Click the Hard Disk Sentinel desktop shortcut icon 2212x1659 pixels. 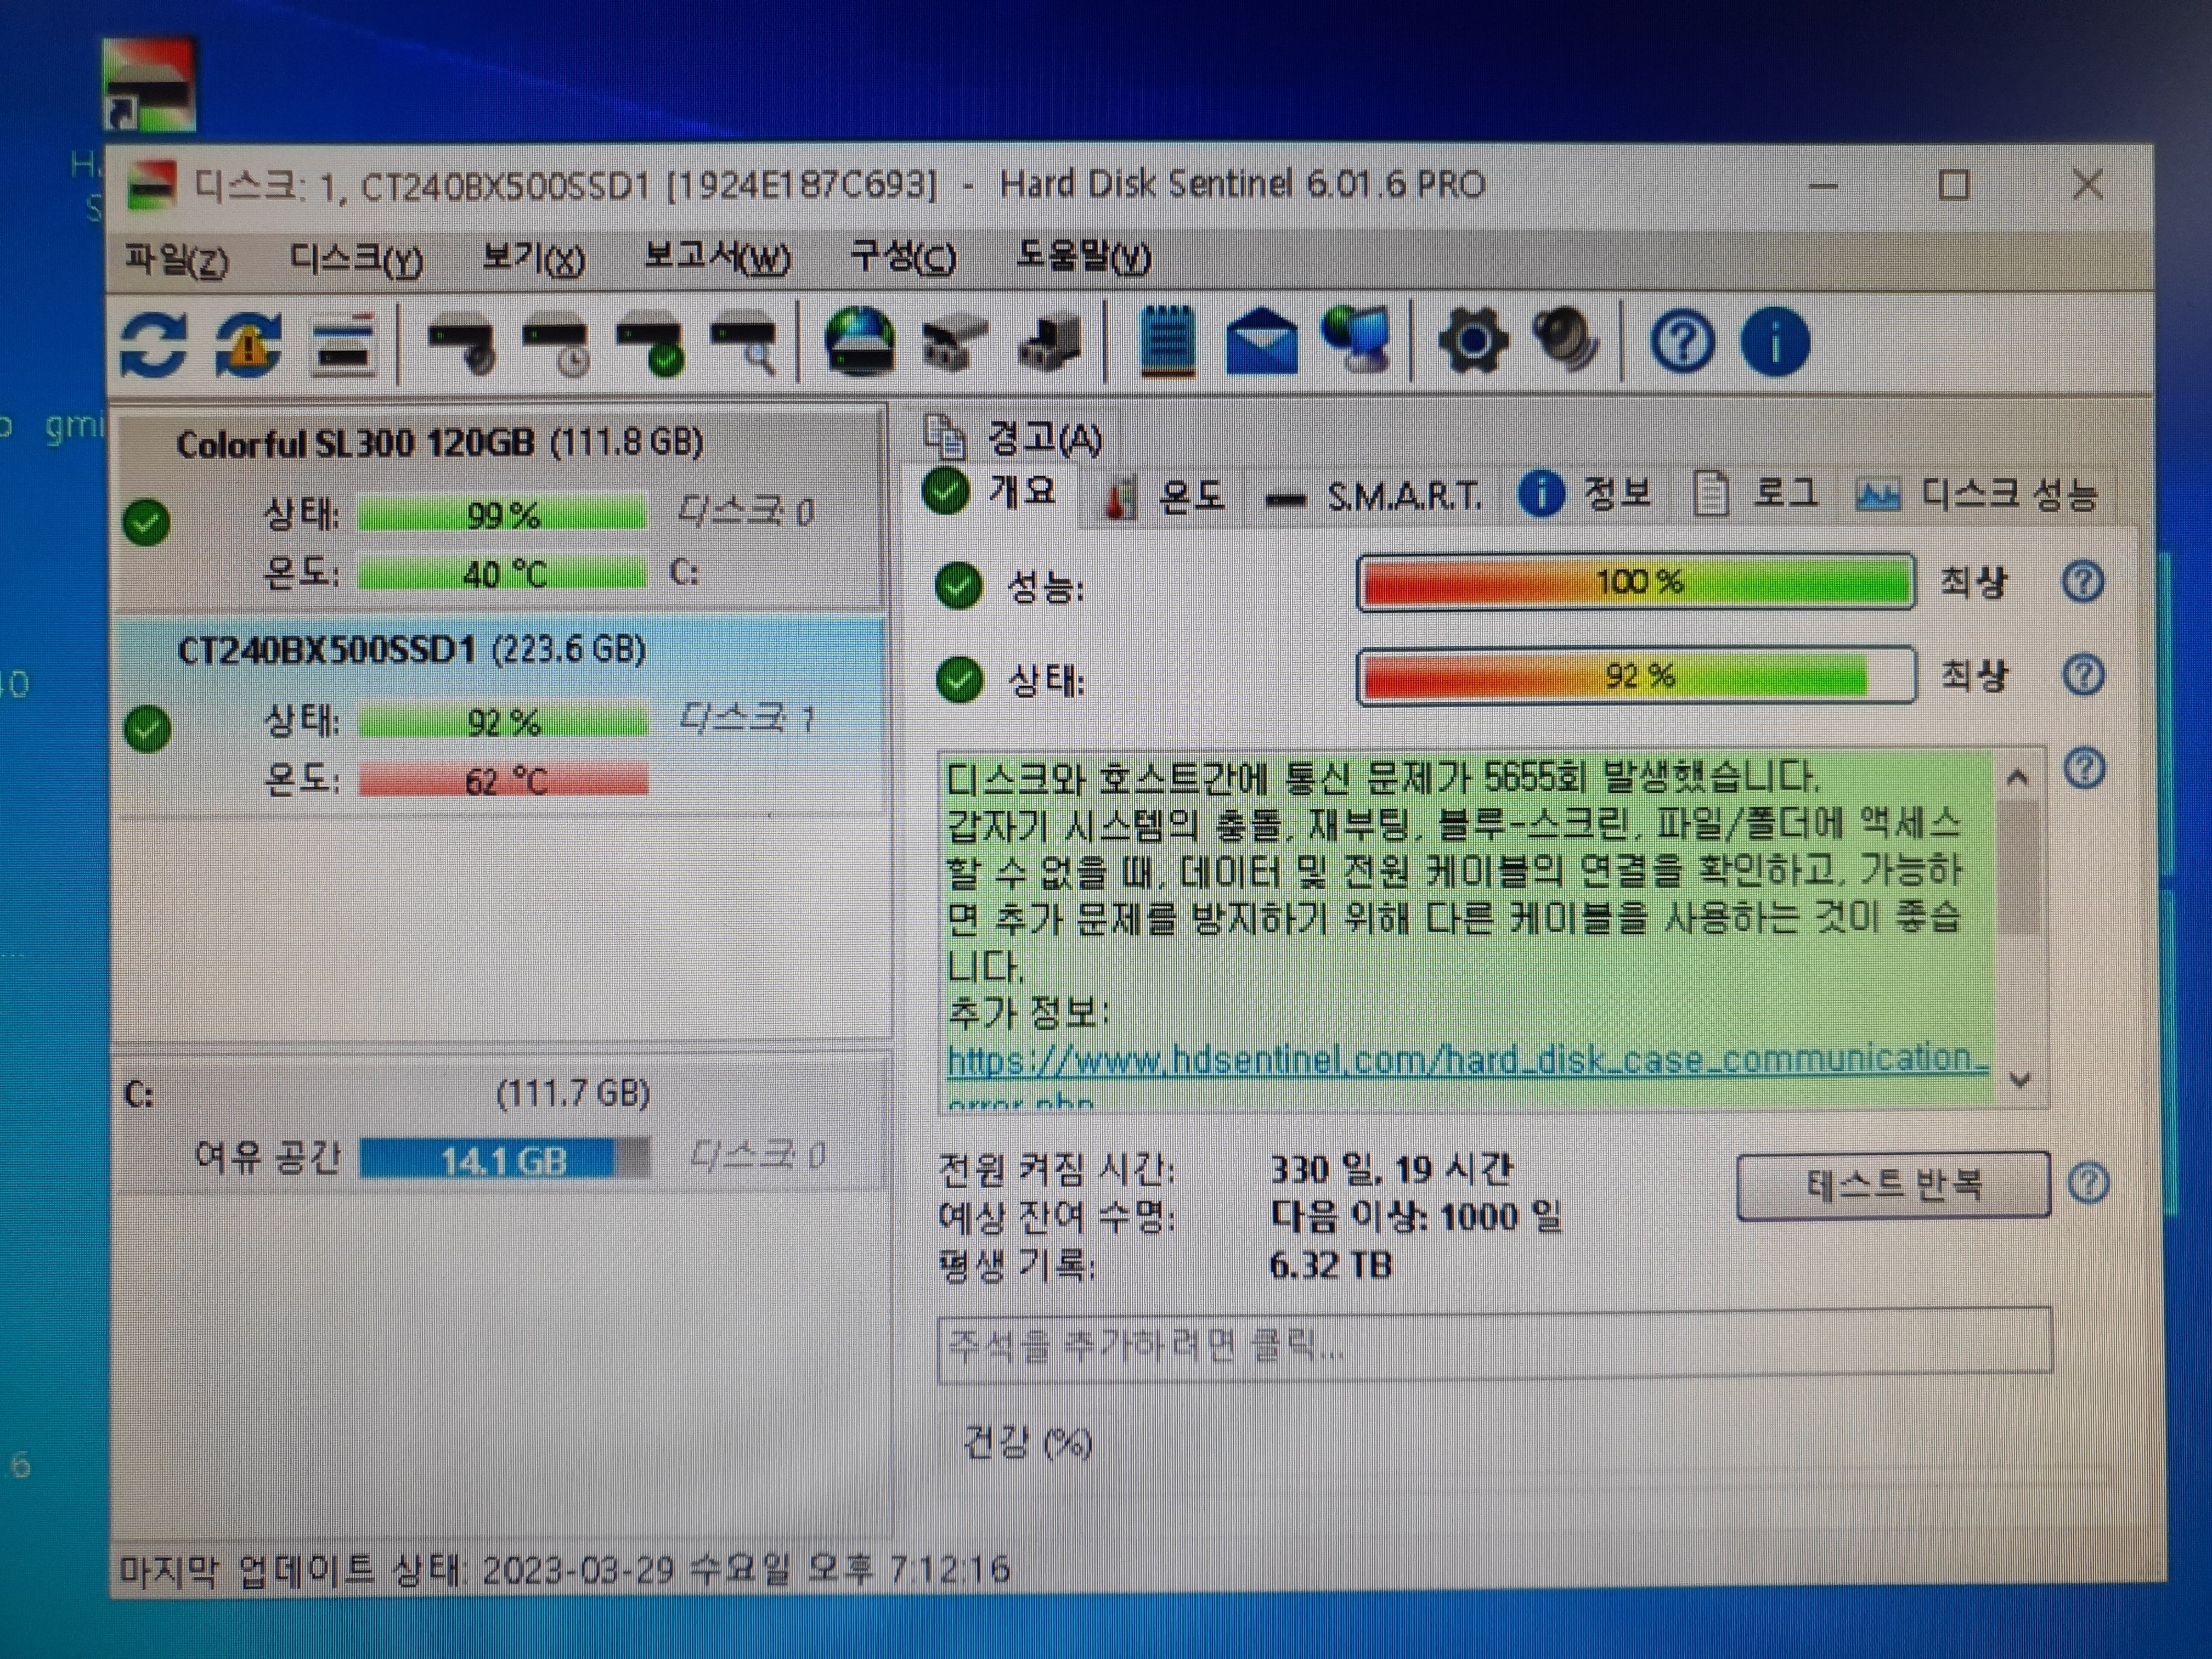(149, 85)
